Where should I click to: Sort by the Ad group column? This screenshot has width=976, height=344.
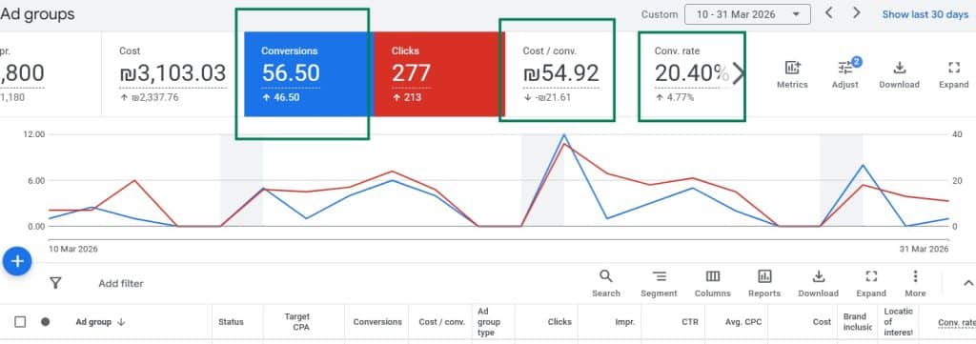(100, 321)
